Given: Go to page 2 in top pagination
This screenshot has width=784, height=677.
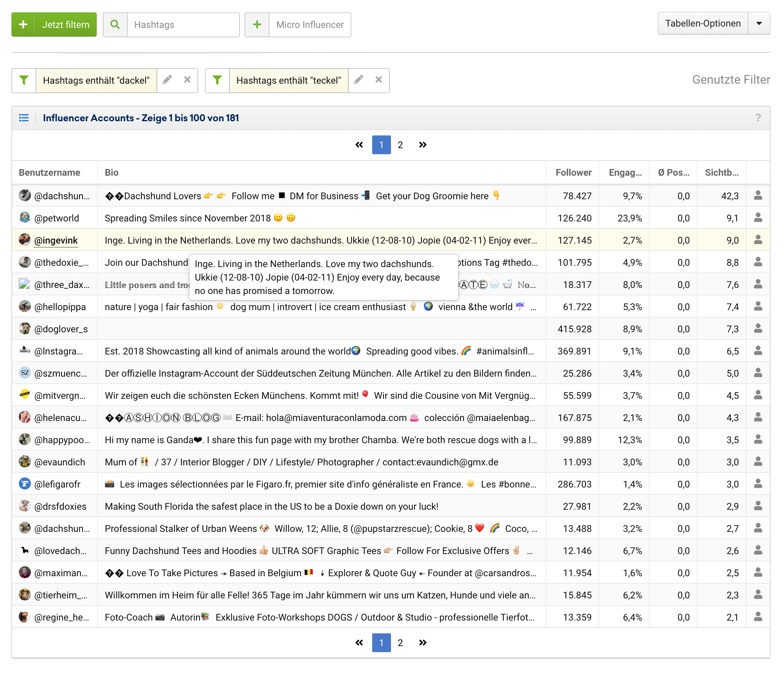Looking at the screenshot, I should [400, 145].
